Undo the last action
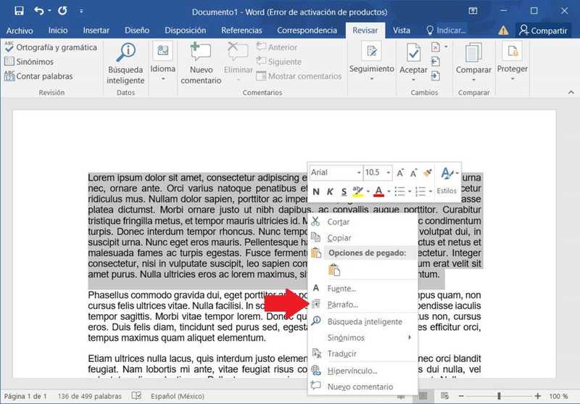Viewport: 580px width, 404px height. click(39, 11)
